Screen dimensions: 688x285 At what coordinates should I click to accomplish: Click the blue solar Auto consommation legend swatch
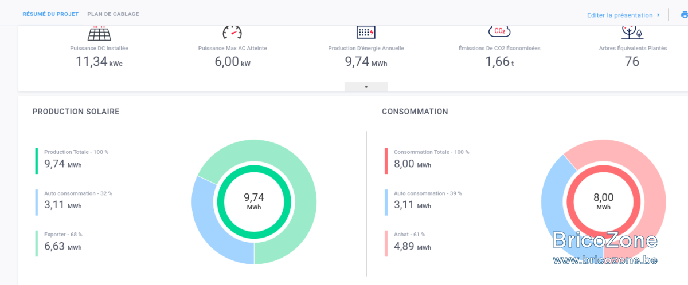tap(37, 203)
